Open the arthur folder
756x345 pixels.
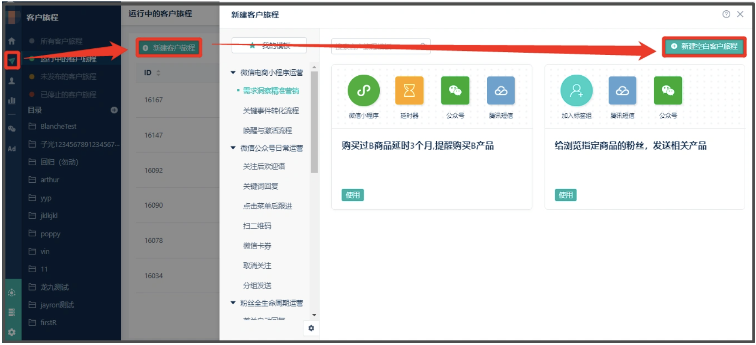click(50, 180)
